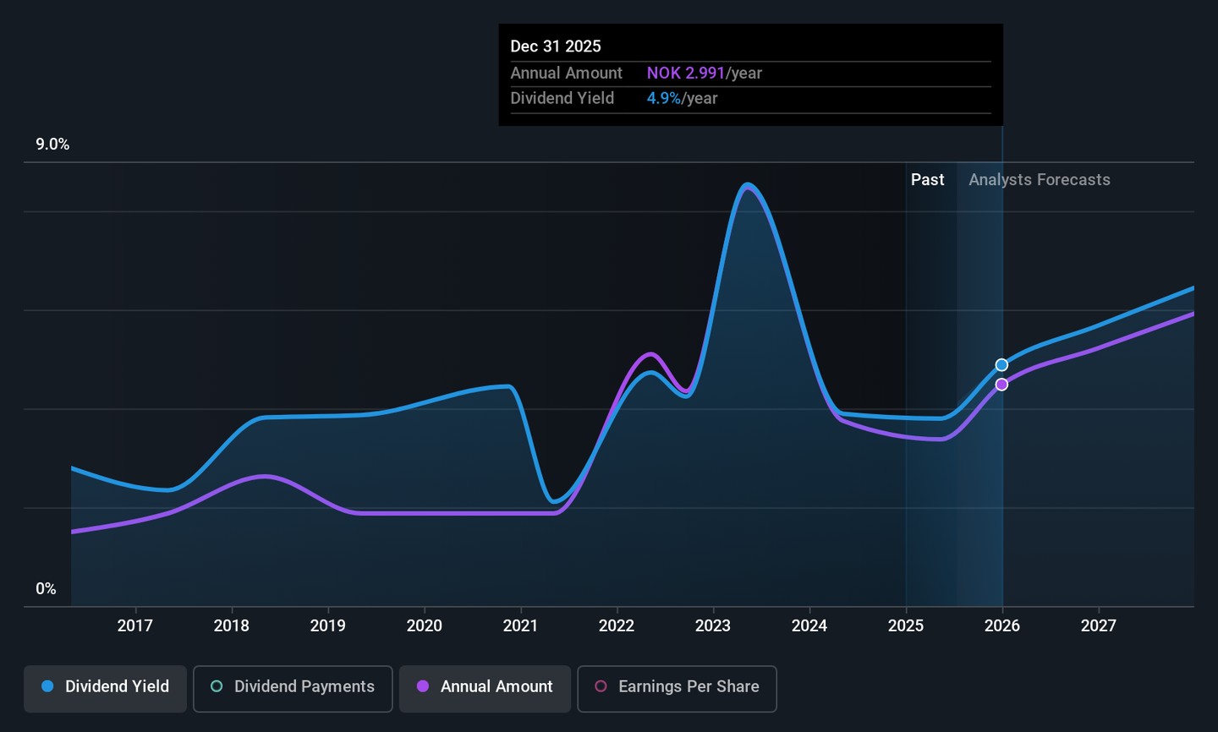
Task: Click the 2017 x-axis year label
Action: pyautogui.click(x=135, y=625)
